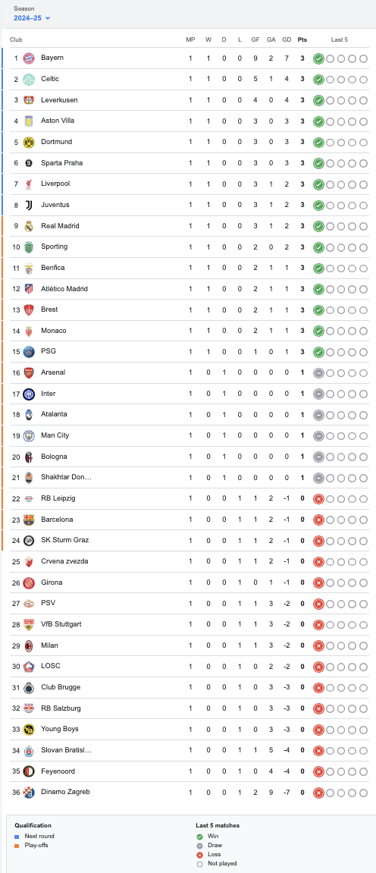This screenshot has width=376, height=873.
Task: Click the Bayern club crest icon
Action: coord(29,58)
